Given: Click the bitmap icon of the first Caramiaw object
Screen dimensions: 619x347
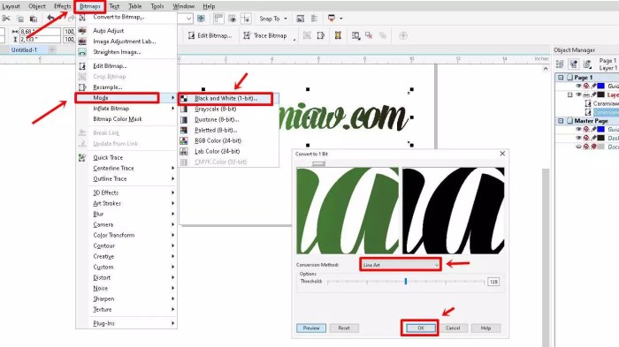Looking at the screenshot, I should click(x=588, y=103).
